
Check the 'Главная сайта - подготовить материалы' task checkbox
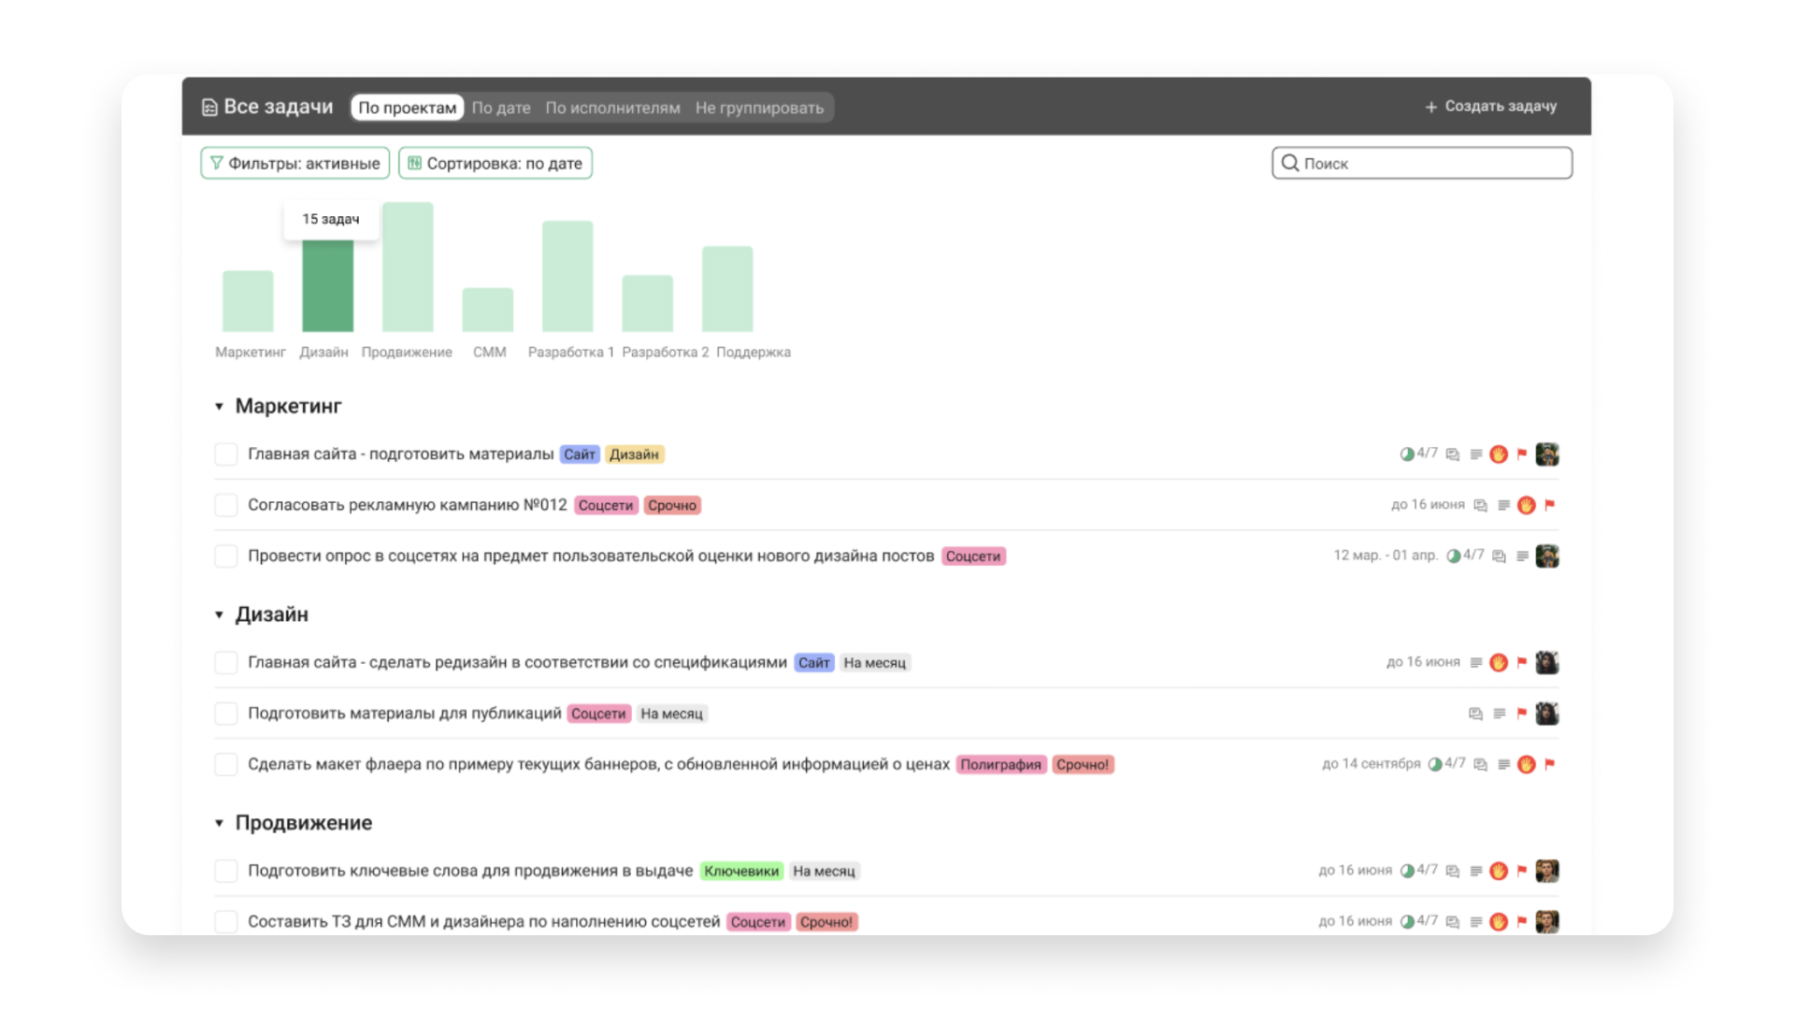click(225, 454)
